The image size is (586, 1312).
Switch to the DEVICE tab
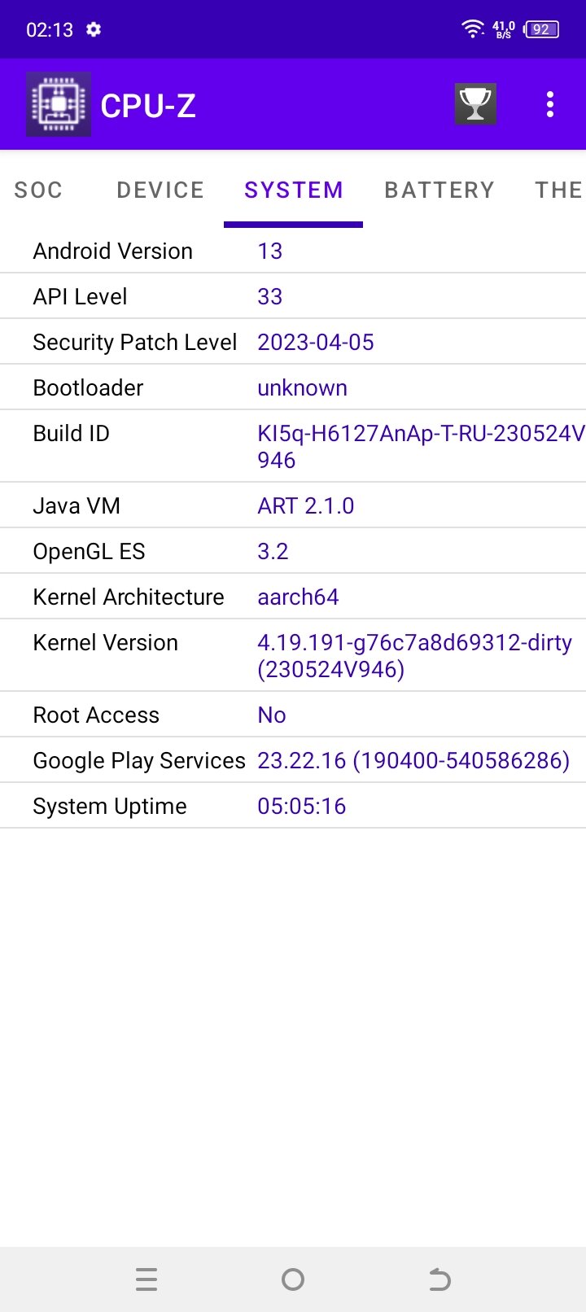coord(160,190)
